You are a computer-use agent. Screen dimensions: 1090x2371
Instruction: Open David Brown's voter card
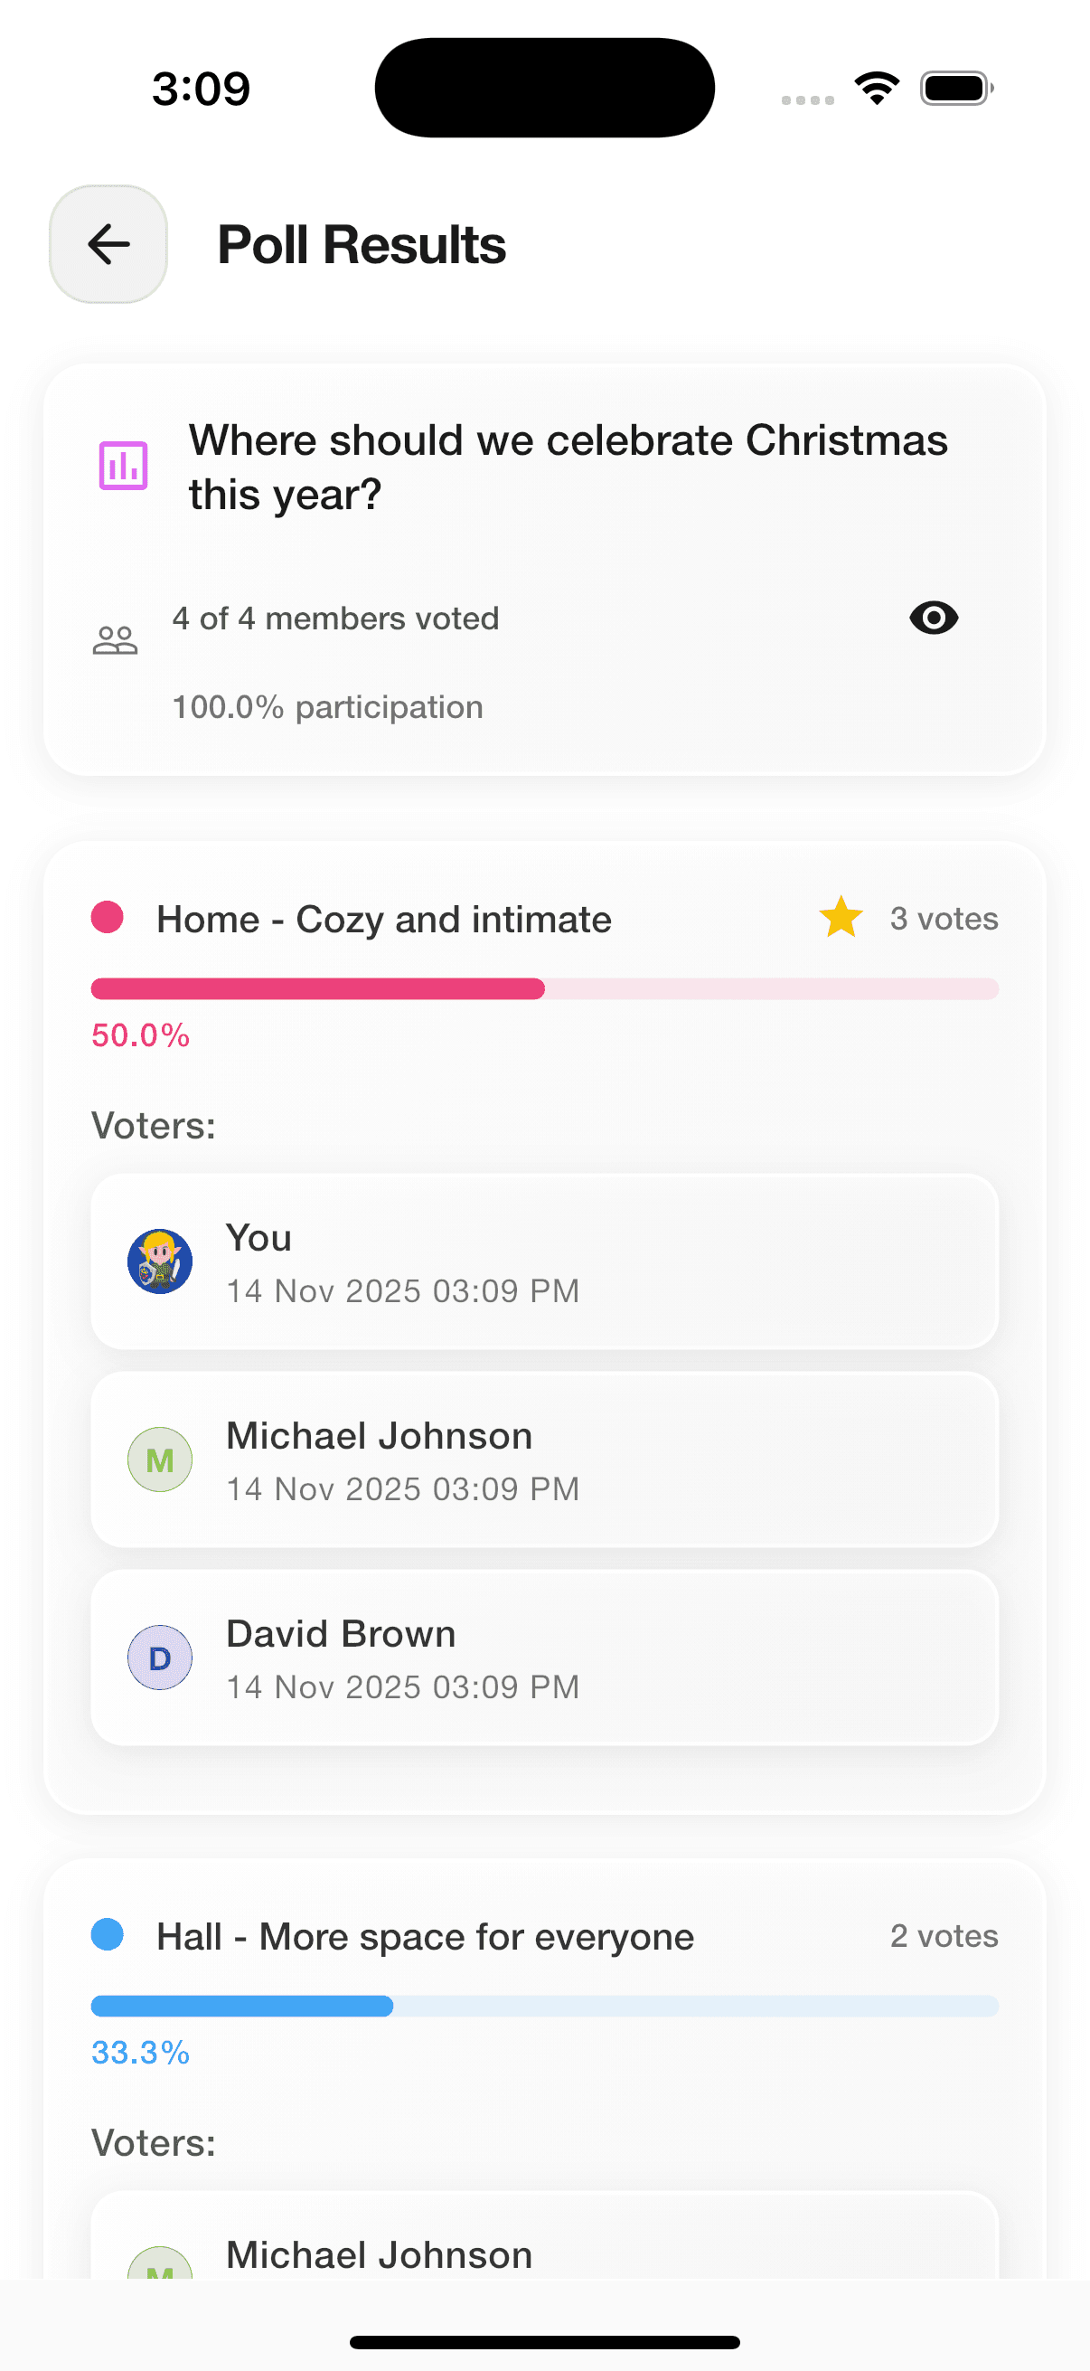point(544,1658)
